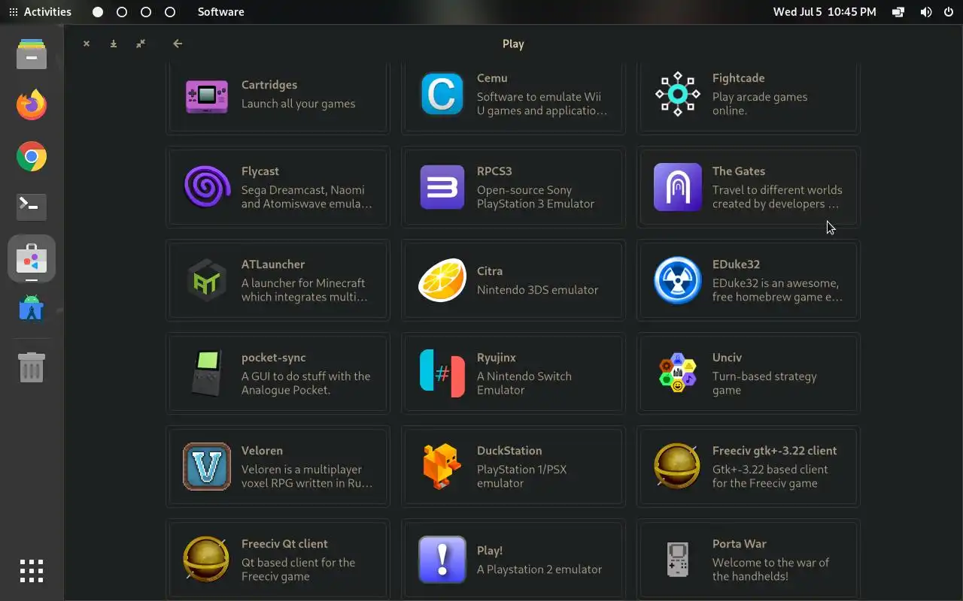Select the Veloren V icon
Viewport: 963px width, 601px height.
coord(207,467)
